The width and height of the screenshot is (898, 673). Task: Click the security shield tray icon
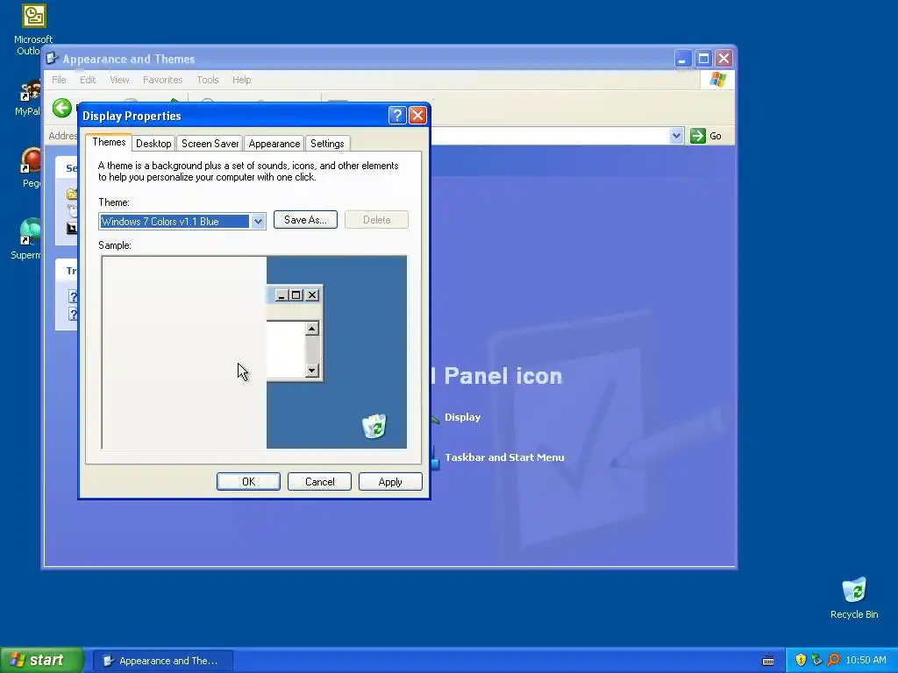[801, 660]
